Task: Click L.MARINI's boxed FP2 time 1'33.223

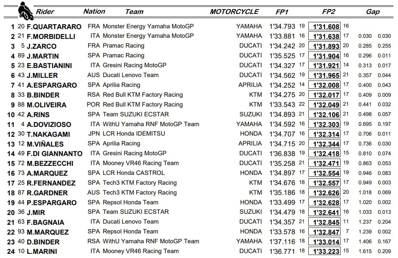Action: click(x=324, y=252)
